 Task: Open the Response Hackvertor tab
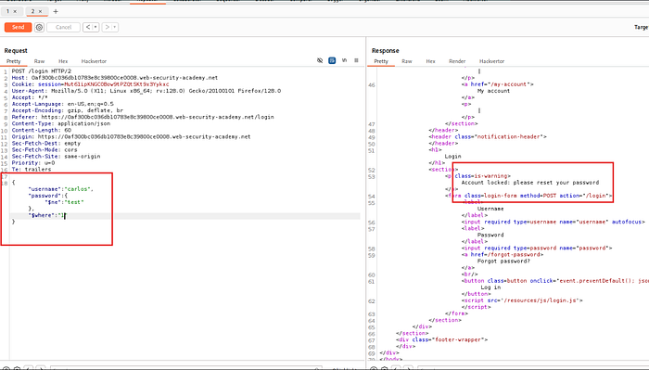(491, 61)
